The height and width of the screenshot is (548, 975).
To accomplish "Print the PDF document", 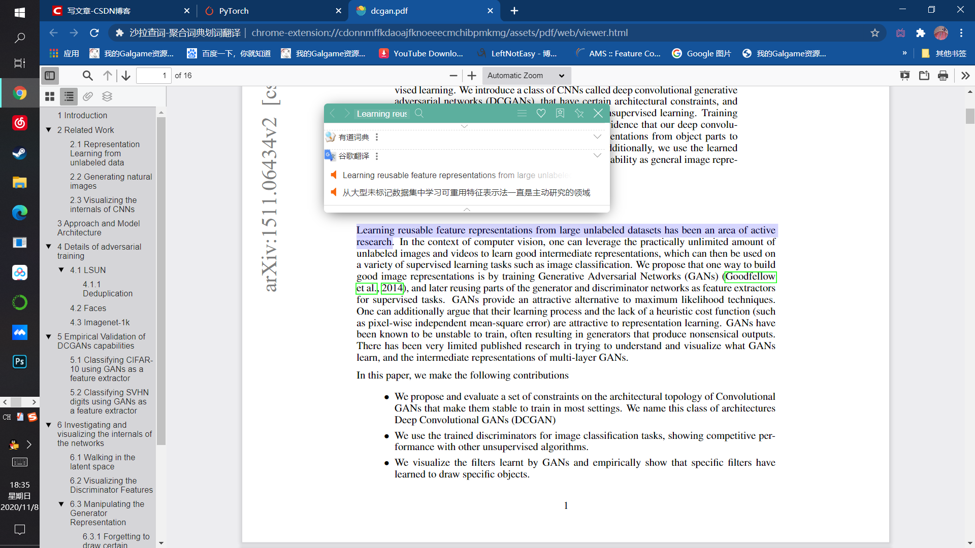I will click(x=943, y=76).
